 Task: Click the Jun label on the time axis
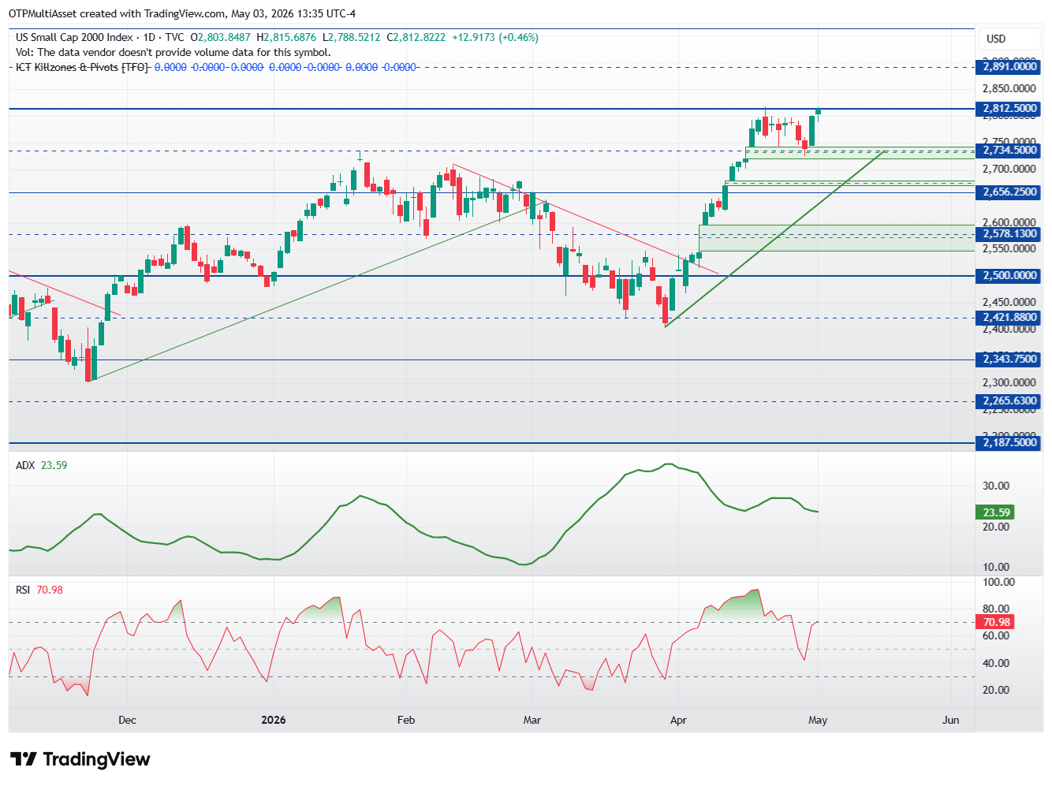[951, 720]
